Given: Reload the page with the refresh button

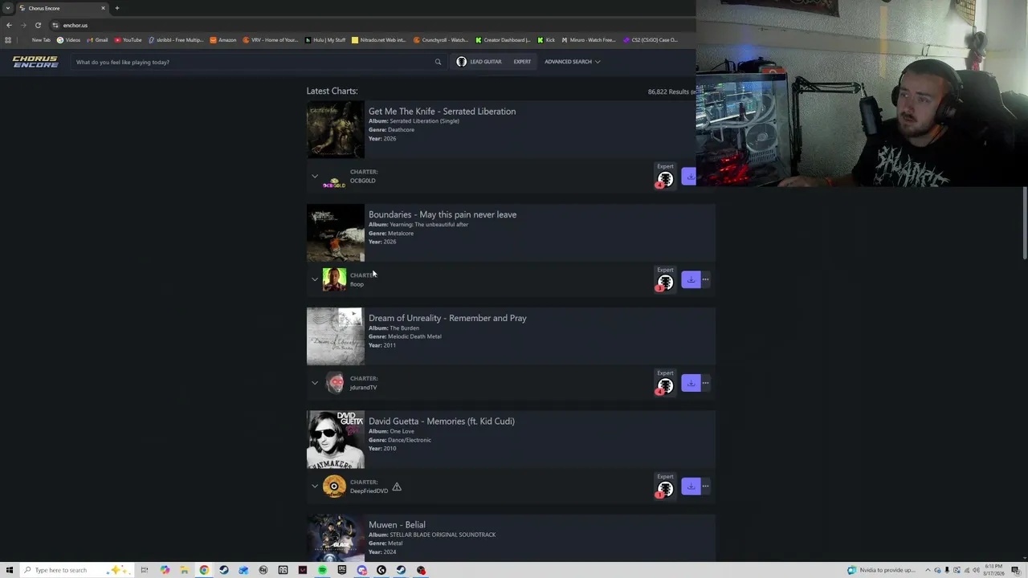Looking at the screenshot, I should [x=38, y=25].
